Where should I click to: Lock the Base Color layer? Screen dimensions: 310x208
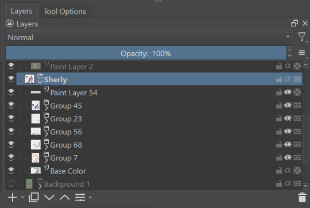[x=279, y=171]
